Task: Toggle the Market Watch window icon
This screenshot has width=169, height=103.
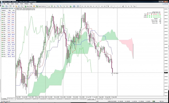Action: point(11,6)
